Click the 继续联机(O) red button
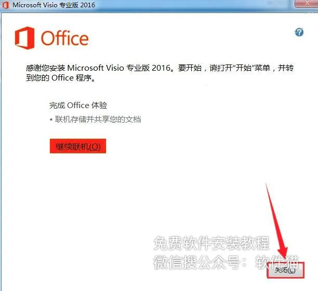318x291 pixels. [x=78, y=146]
